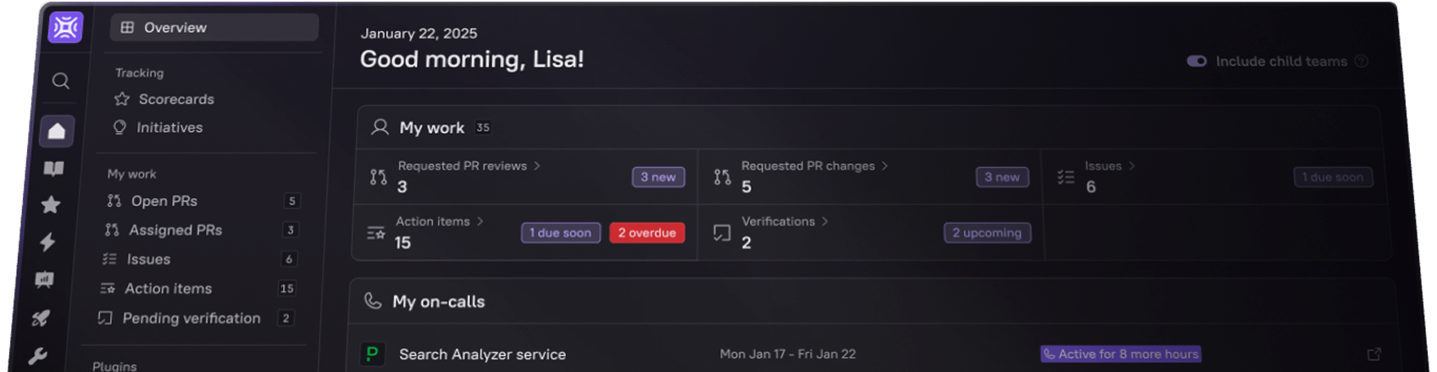Viewport: 1437px width, 372px height.
Task: Open the rocket icon in left rail
Action: point(41,318)
